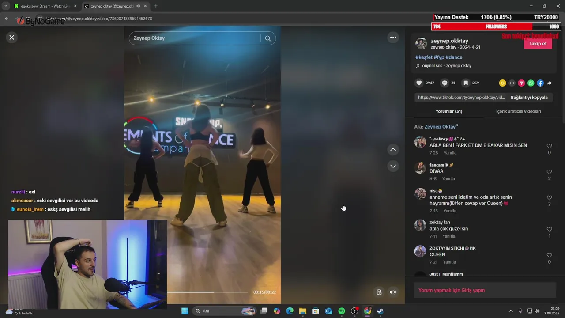Go to previous video with up chevron
Viewport: 565px width, 318px height.
click(393, 150)
